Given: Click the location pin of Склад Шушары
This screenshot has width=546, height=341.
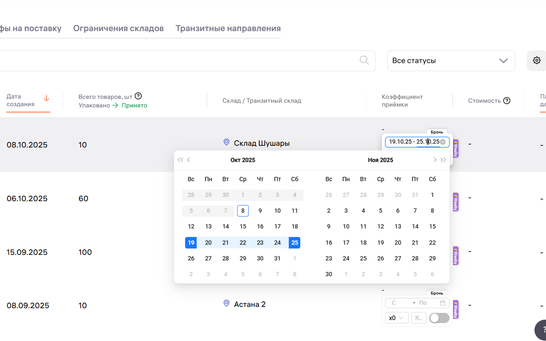Looking at the screenshot, I should [x=227, y=142].
